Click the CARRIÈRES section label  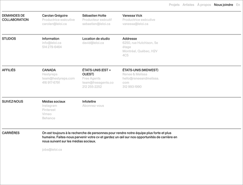tap(11, 133)
